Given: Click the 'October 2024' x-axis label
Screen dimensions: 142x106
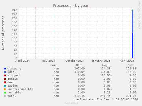Looking at the screenshot, I should [x=75, y=61].
